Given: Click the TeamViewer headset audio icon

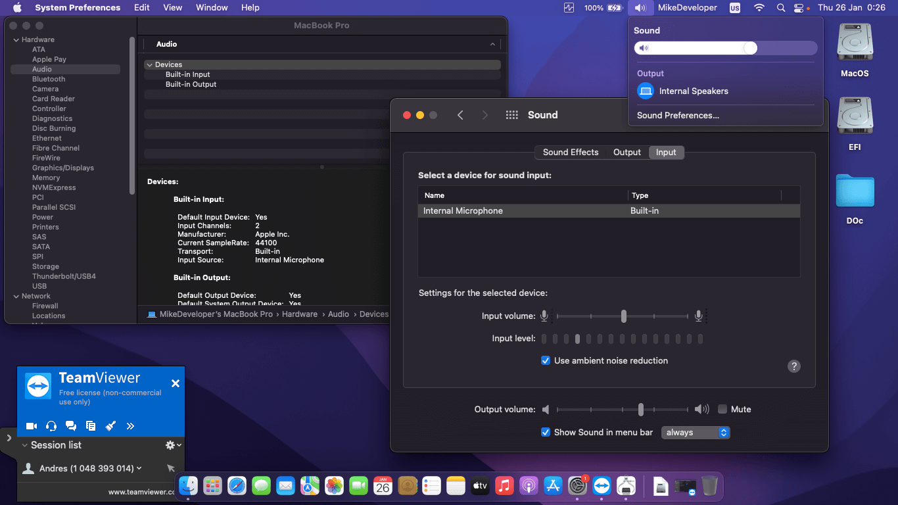Looking at the screenshot, I should (x=51, y=426).
